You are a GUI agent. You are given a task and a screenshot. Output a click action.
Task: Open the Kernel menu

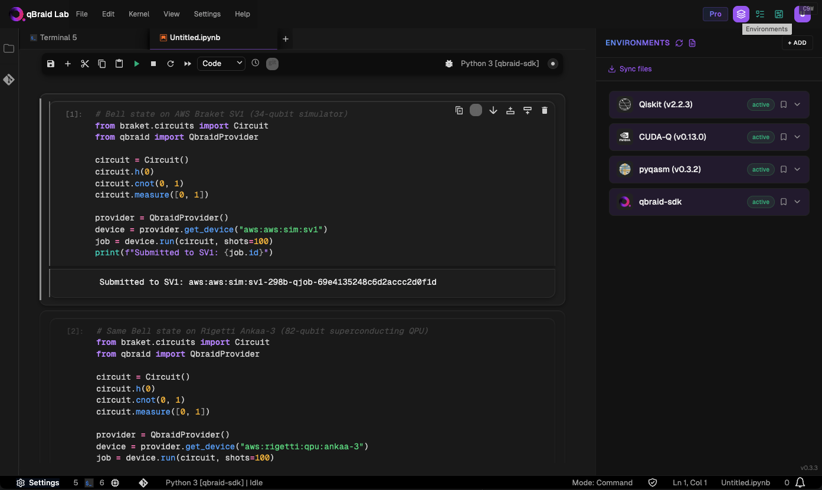pos(139,14)
